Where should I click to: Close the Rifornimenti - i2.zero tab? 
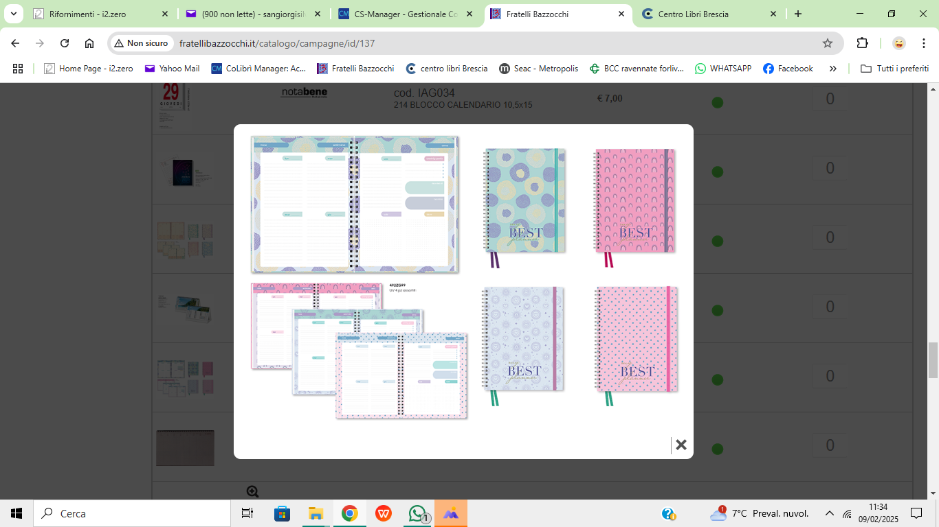click(165, 14)
